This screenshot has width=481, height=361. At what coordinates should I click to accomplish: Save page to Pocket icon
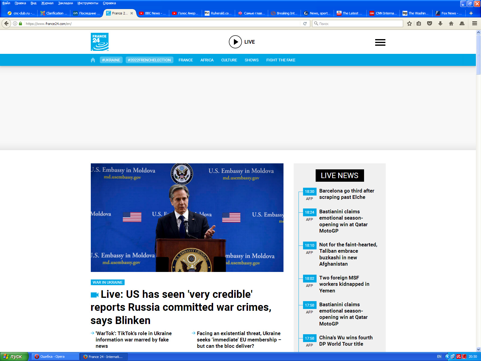coord(430,23)
